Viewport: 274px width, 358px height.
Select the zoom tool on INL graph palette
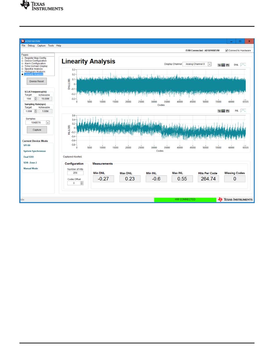[223, 111]
